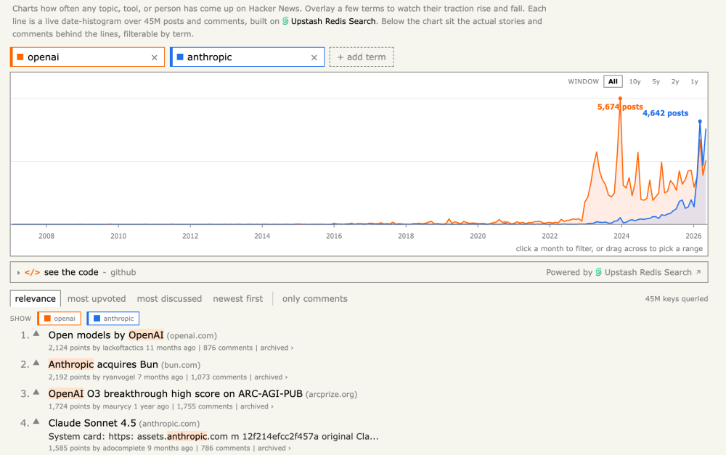726x455 pixels.
Task: Select the 5y window range
Action: [656, 81]
